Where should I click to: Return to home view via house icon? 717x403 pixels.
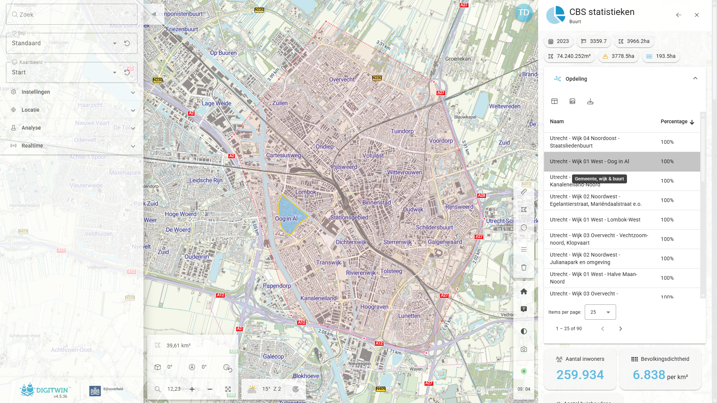[x=524, y=291]
